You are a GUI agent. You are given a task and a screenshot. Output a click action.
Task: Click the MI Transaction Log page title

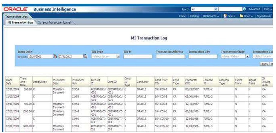(x=149, y=38)
